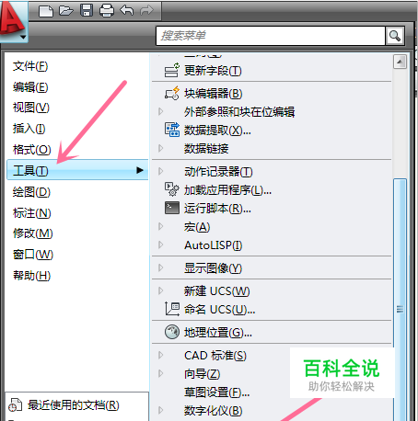The height and width of the screenshot is (421, 418).
Task: Click the Save floppy disk icon
Action: tap(87, 10)
